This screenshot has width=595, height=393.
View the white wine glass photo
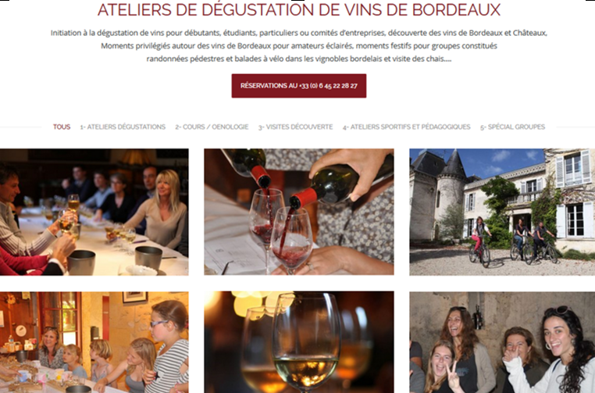click(x=299, y=342)
